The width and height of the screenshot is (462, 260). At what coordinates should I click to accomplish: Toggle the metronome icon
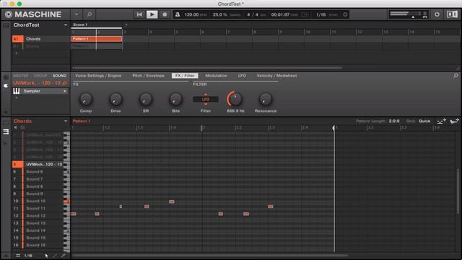tap(178, 14)
